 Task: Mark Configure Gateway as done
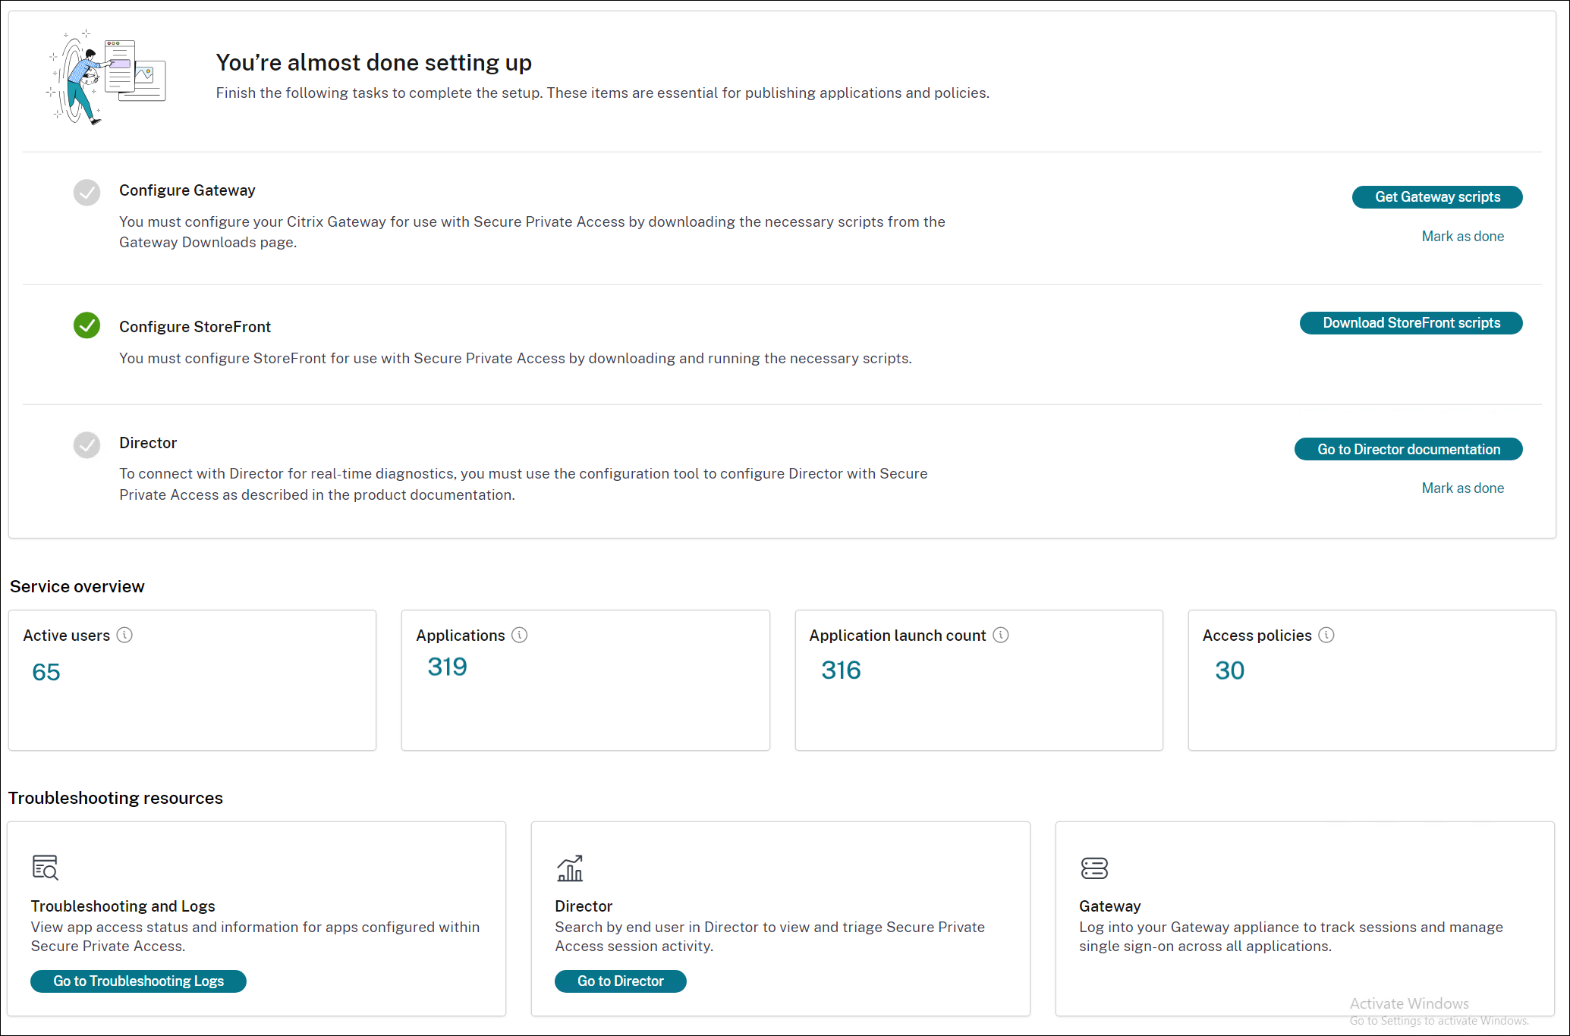pyautogui.click(x=1462, y=236)
